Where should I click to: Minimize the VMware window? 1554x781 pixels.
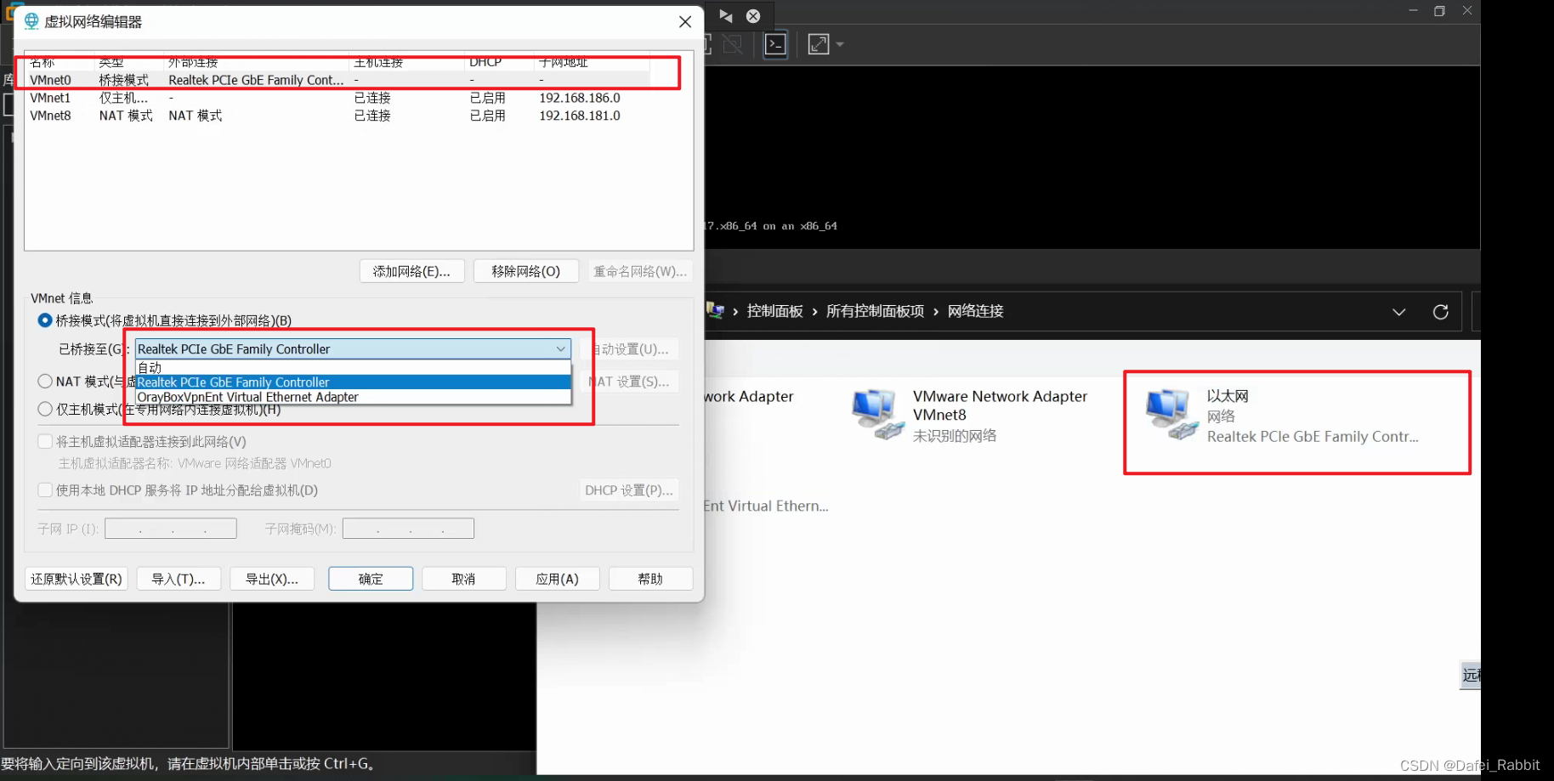[x=1413, y=11]
